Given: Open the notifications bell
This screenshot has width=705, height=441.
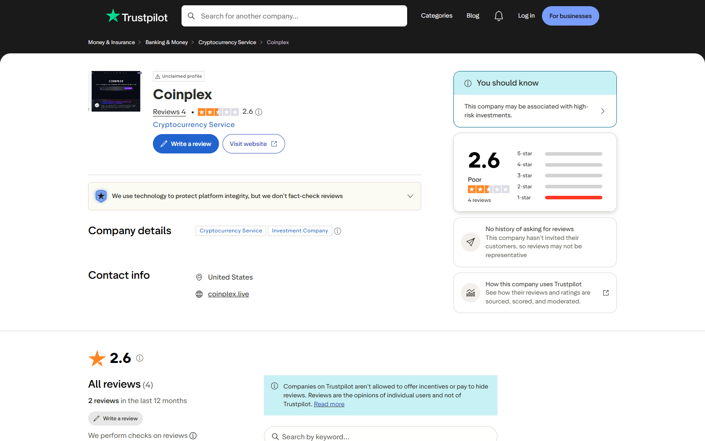Looking at the screenshot, I should click(x=498, y=16).
